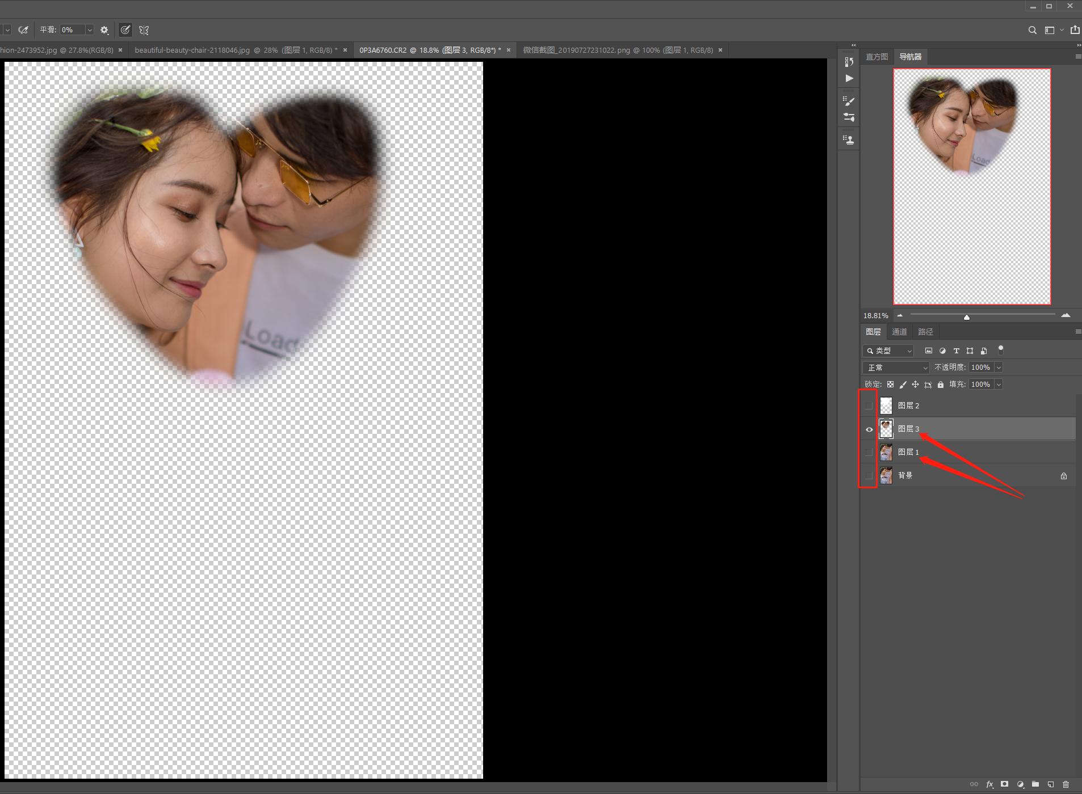Show 图层 2 via its visibility box
This screenshot has width=1082, height=794.
click(x=869, y=406)
